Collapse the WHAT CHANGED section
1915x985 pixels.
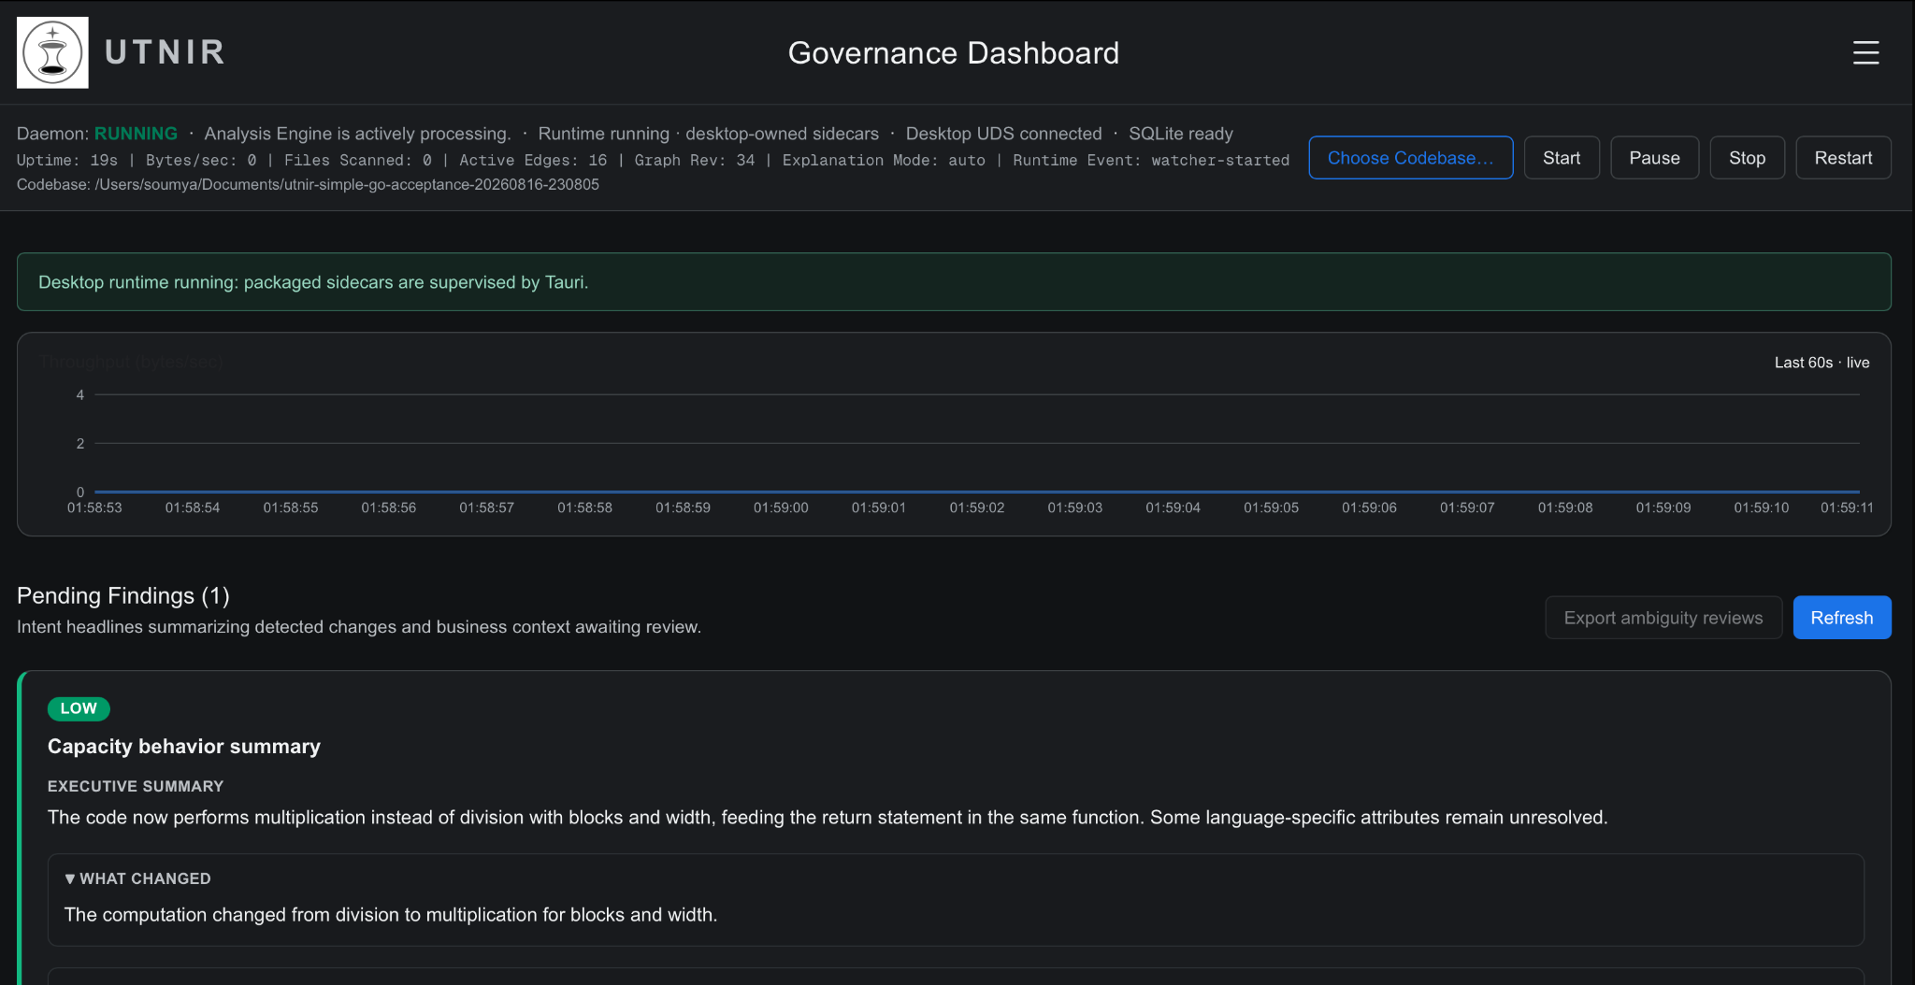coord(137,878)
